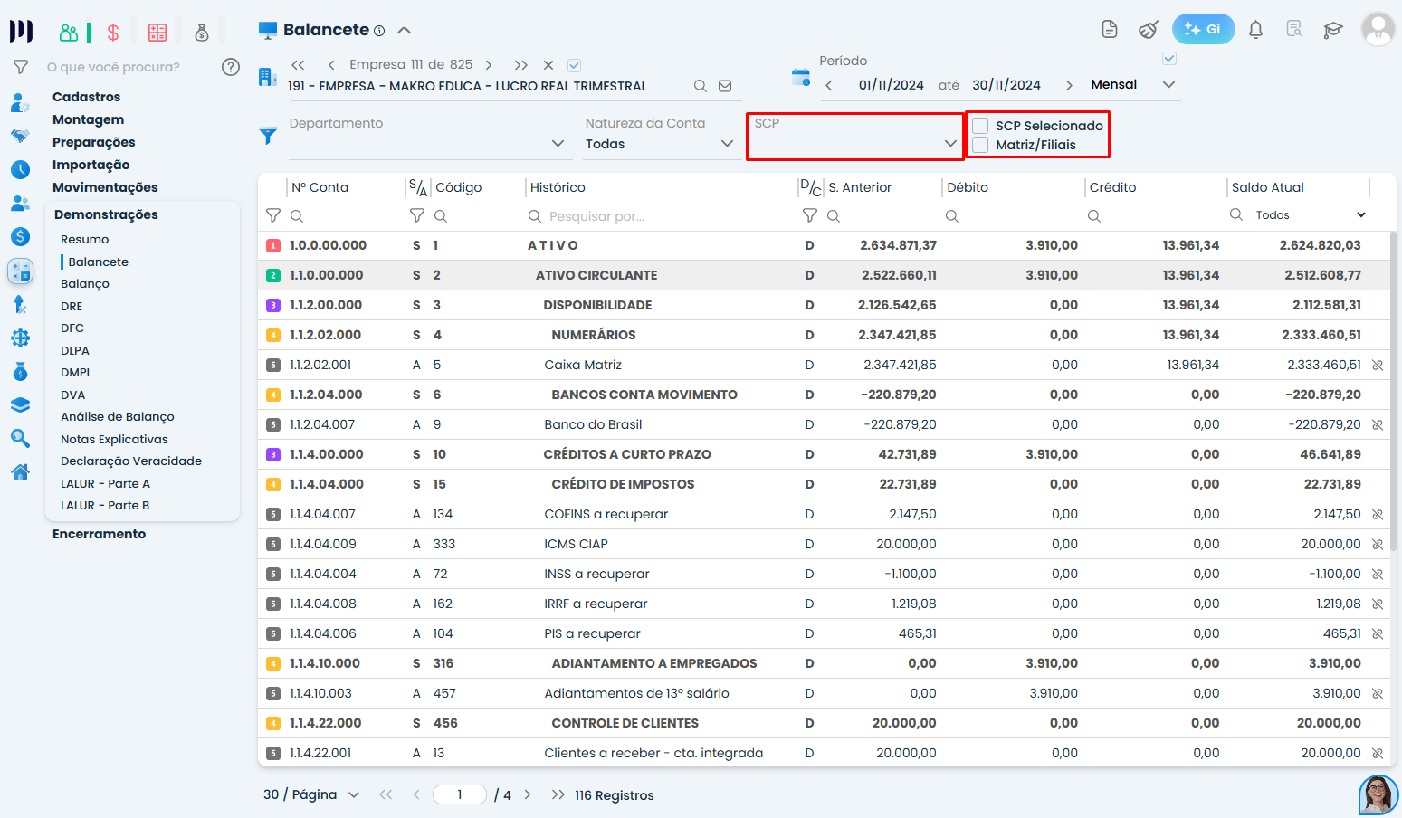Click the dollar sign icon in top bar
Screen dimensions: 1402x818
tap(113, 33)
